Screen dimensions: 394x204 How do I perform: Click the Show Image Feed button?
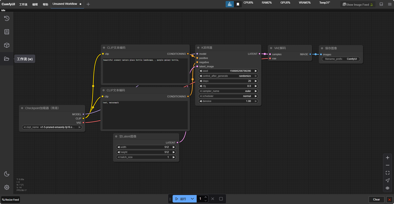[x=358, y=5]
